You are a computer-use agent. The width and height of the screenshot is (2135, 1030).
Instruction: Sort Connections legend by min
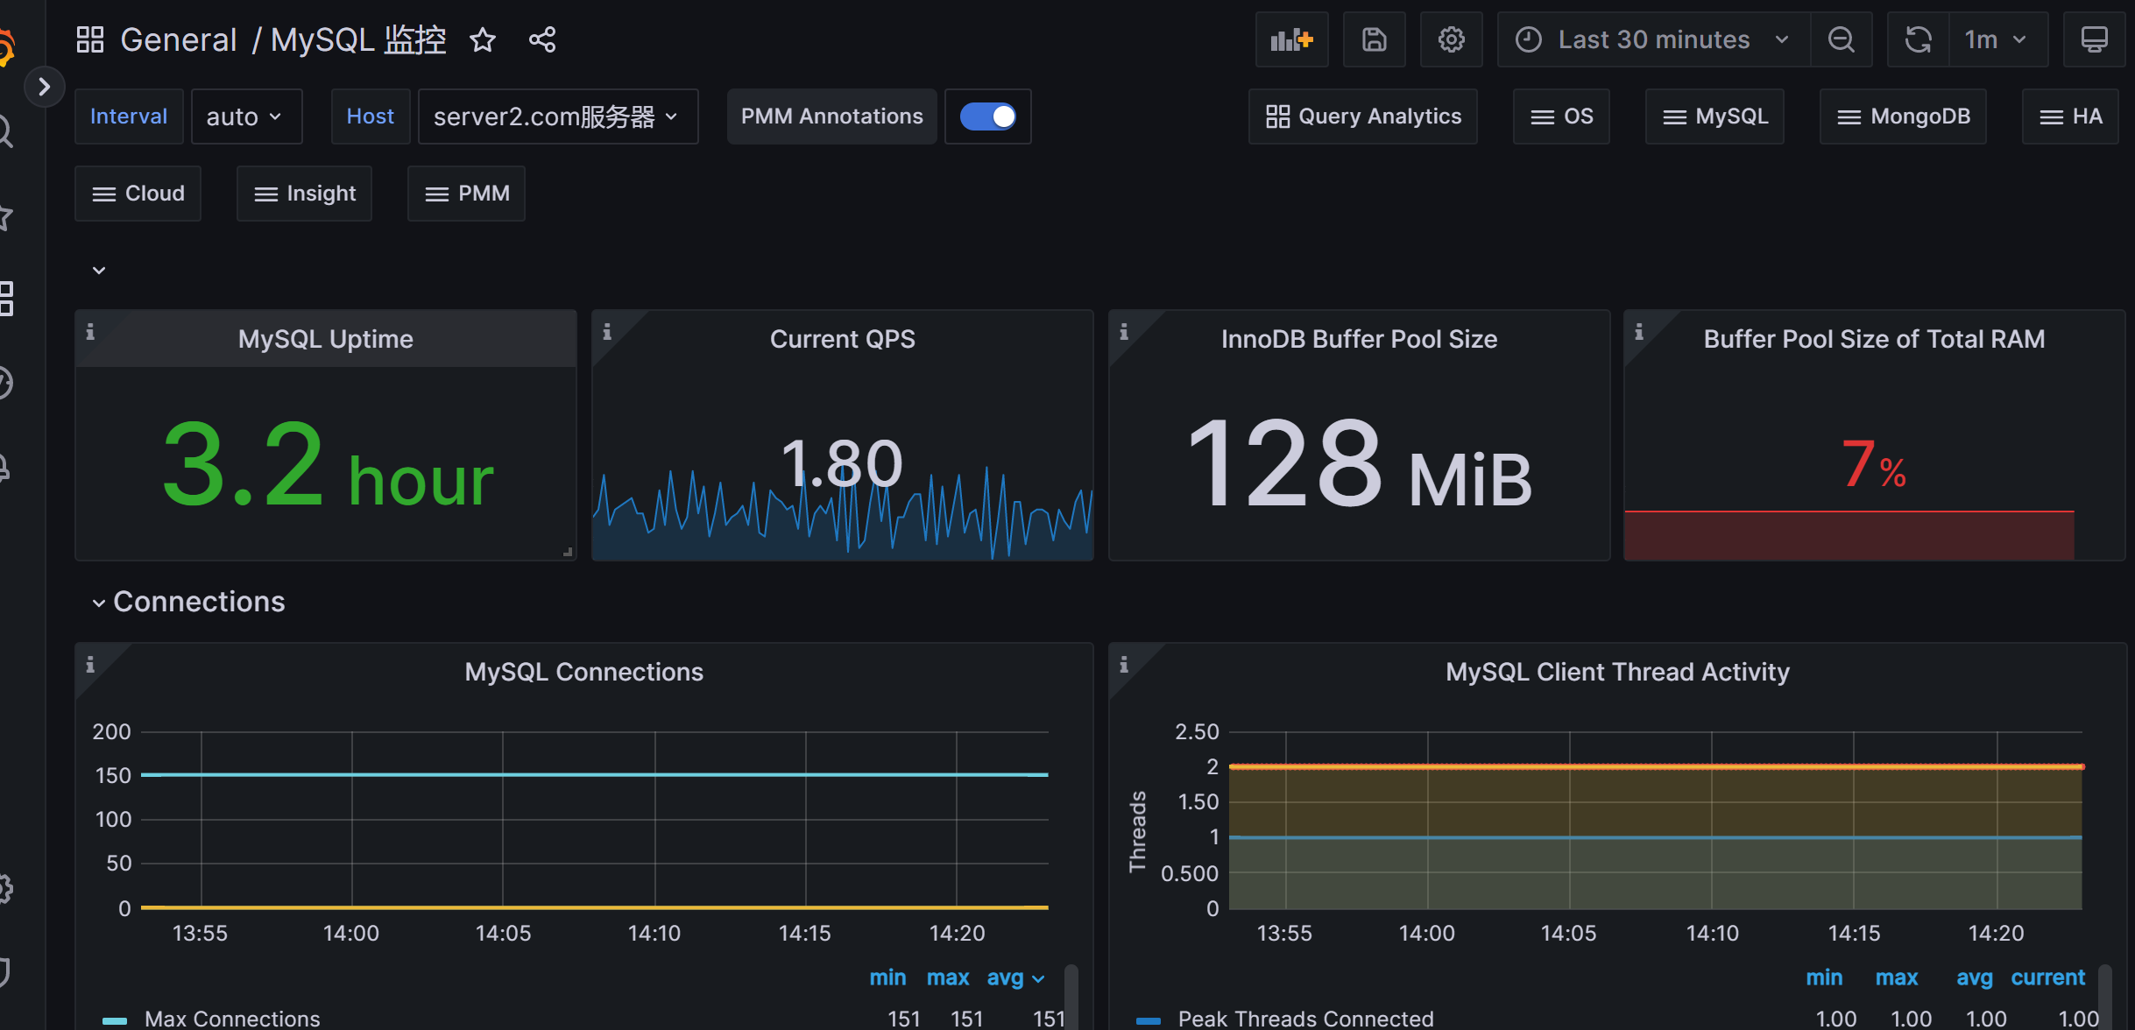887,977
